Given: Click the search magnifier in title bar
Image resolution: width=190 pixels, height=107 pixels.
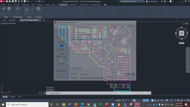Looking at the screenshot, I should (144, 1).
